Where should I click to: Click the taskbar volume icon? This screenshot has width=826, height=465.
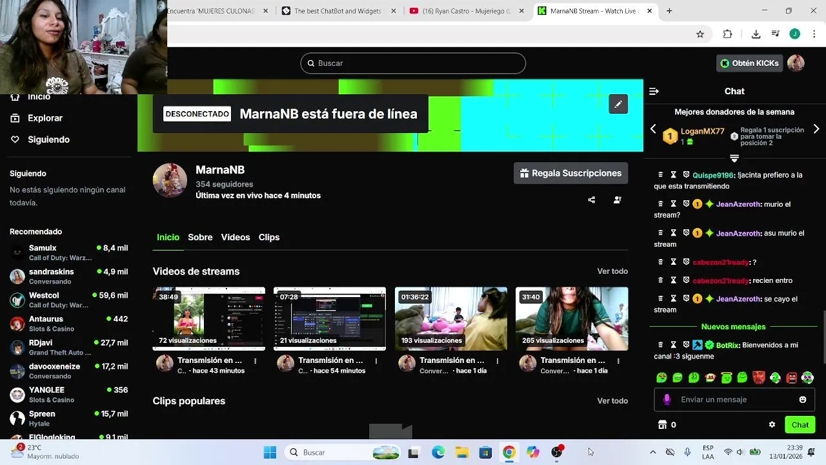pyautogui.click(x=740, y=452)
